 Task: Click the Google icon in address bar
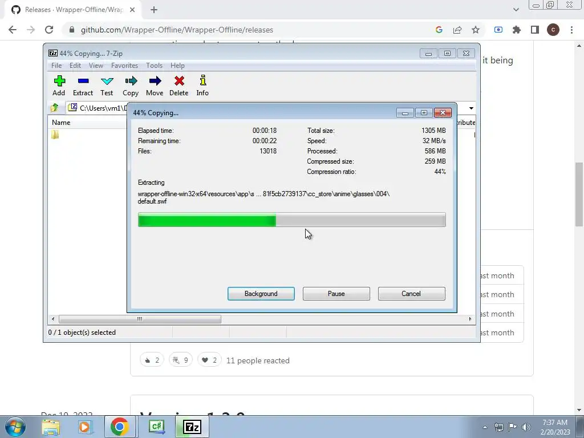pyautogui.click(x=439, y=30)
